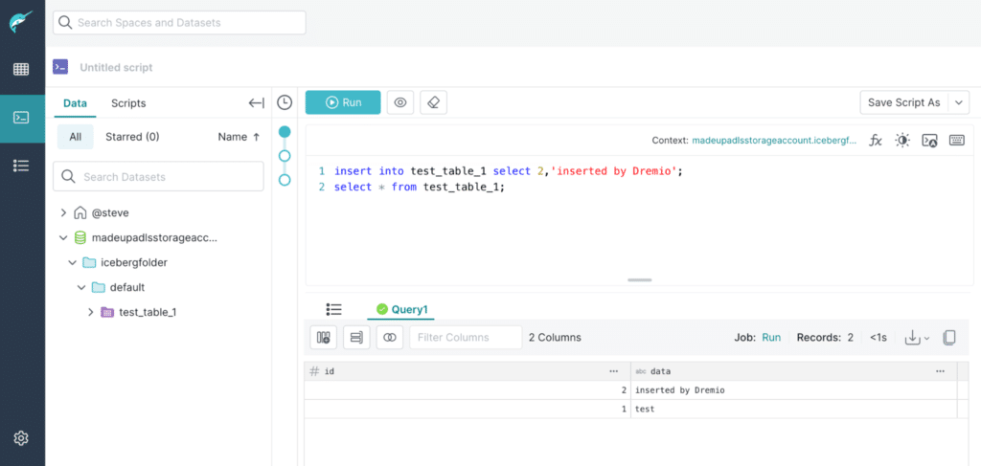Image resolution: width=981 pixels, height=466 pixels.
Task: Show keyboard shortcuts icon
Action: point(957,141)
